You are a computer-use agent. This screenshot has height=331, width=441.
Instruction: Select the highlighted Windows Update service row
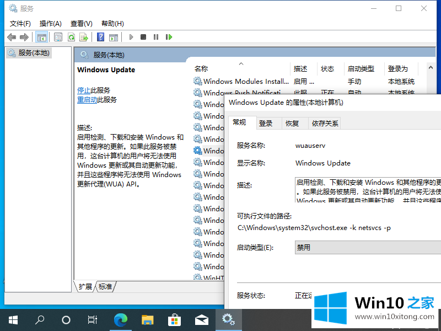(x=208, y=151)
